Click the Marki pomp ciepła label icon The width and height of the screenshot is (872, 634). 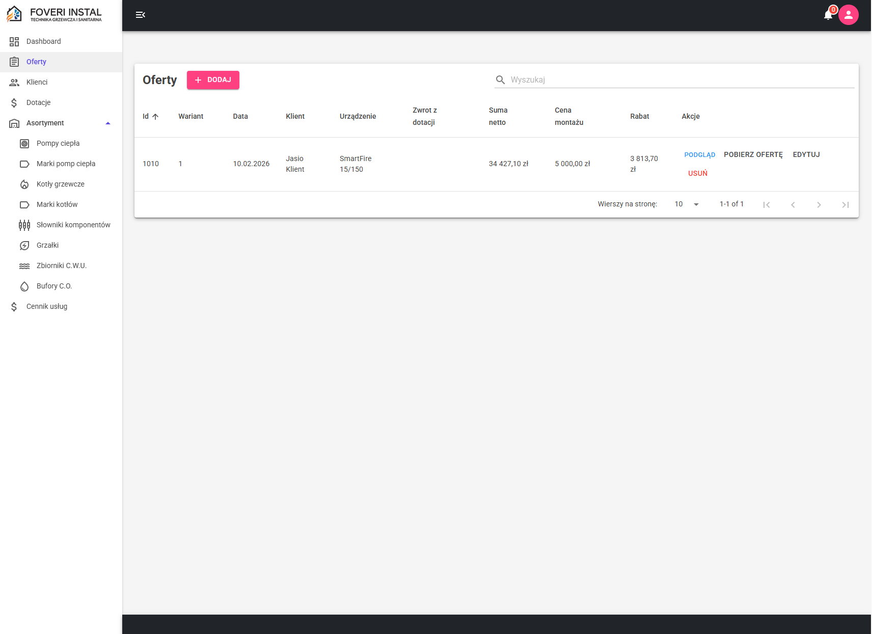click(24, 164)
